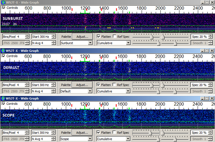Image resolution: width=215 pixels, height=142 pixels.
Task: Minimize the Default Wide Graph window
Action: click(202, 51)
